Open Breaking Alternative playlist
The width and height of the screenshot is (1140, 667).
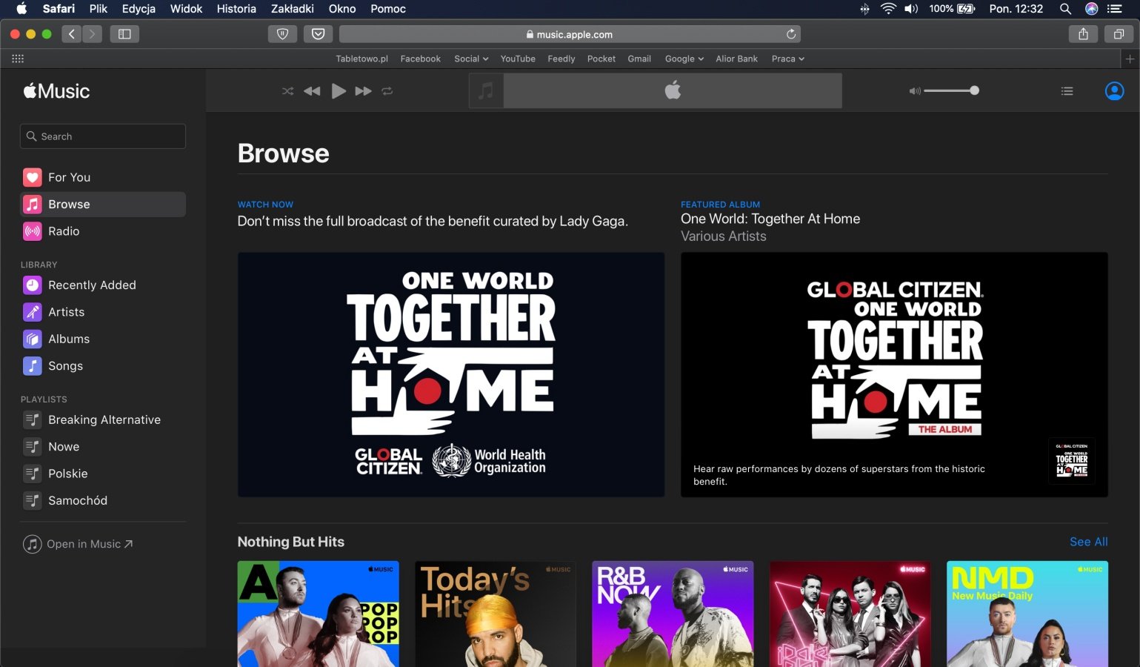coord(103,419)
